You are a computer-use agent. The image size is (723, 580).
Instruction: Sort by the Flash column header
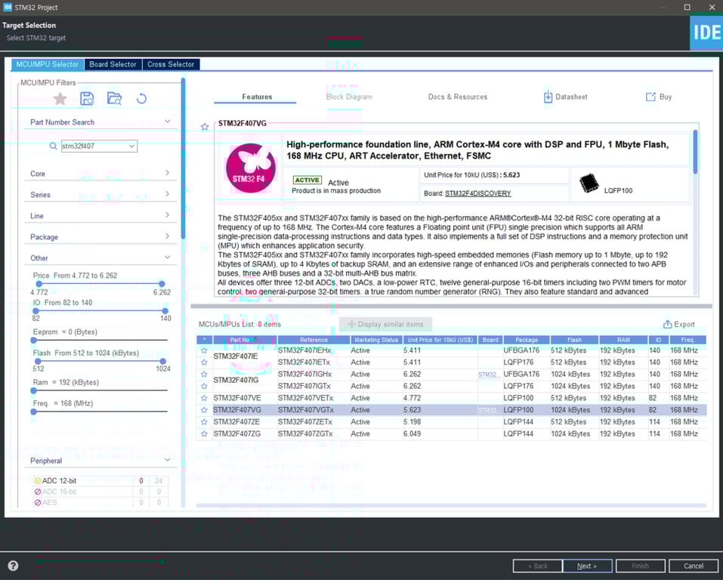click(x=574, y=340)
